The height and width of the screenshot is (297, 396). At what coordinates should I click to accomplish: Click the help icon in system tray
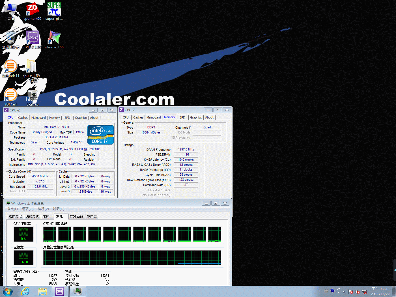pos(332,291)
